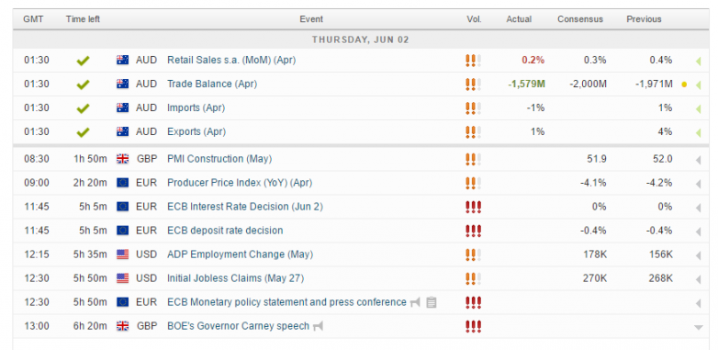Image resolution: width=718 pixels, height=350 pixels.
Task: Click green checkmark on Exports row
Action: point(83,132)
